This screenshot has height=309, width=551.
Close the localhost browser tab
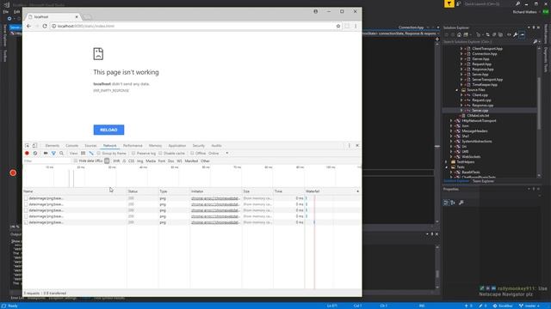coord(77,17)
